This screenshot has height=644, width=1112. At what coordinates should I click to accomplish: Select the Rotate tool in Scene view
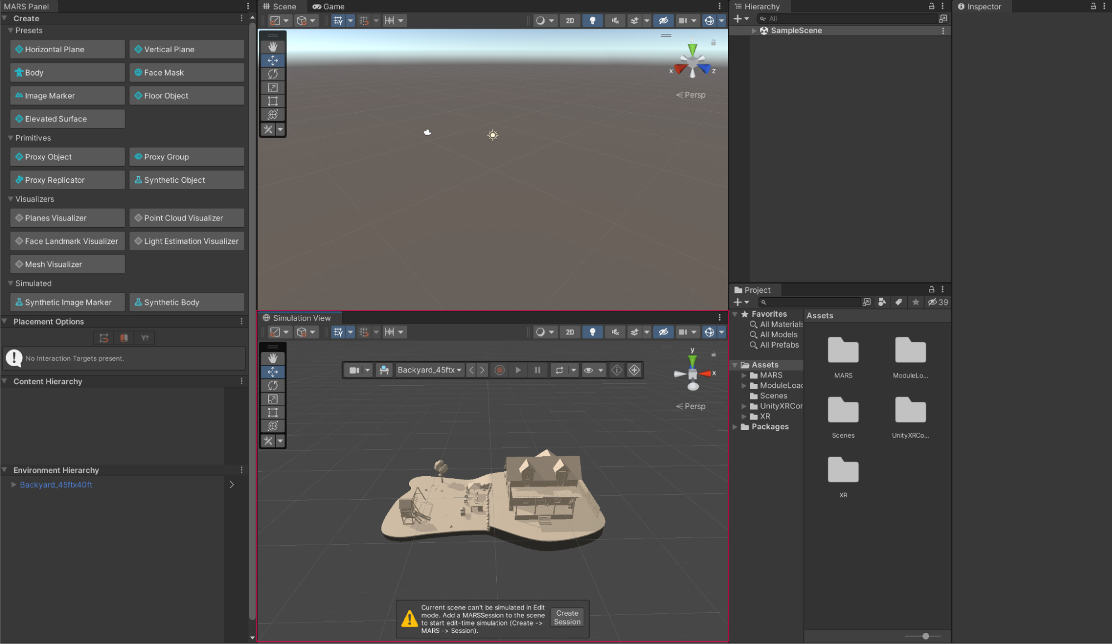[x=273, y=74]
